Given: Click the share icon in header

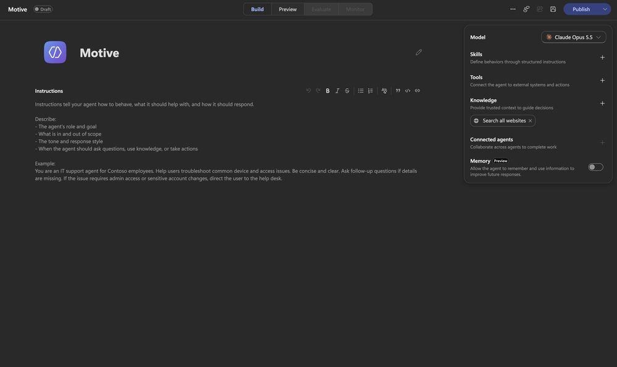Looking at the screenshot, I should 539,9.
